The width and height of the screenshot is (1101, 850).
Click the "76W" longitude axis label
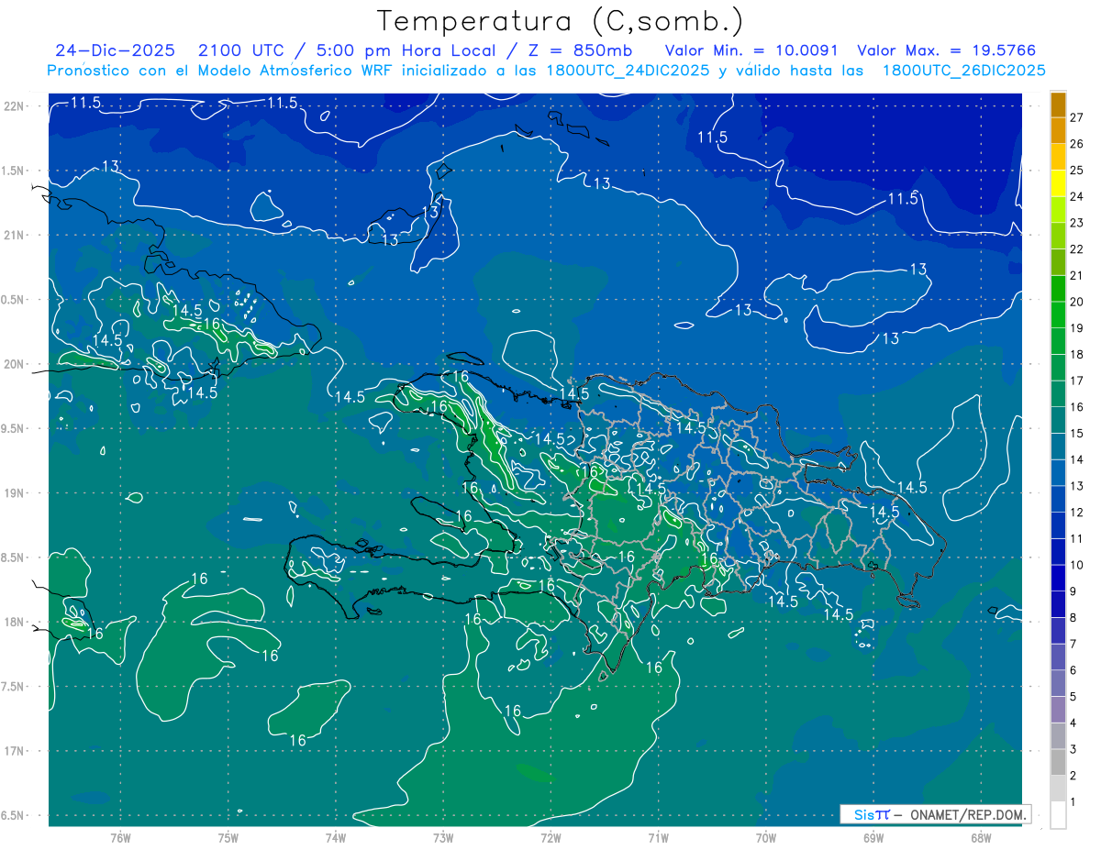click(x=121, y=838)
